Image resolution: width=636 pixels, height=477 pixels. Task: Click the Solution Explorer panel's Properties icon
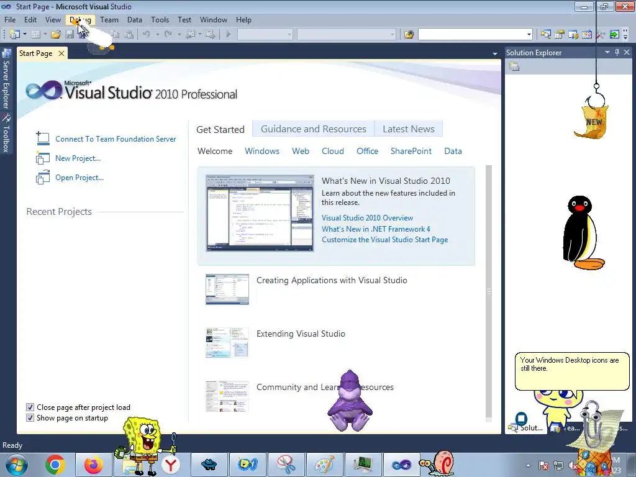click(514, 66)
